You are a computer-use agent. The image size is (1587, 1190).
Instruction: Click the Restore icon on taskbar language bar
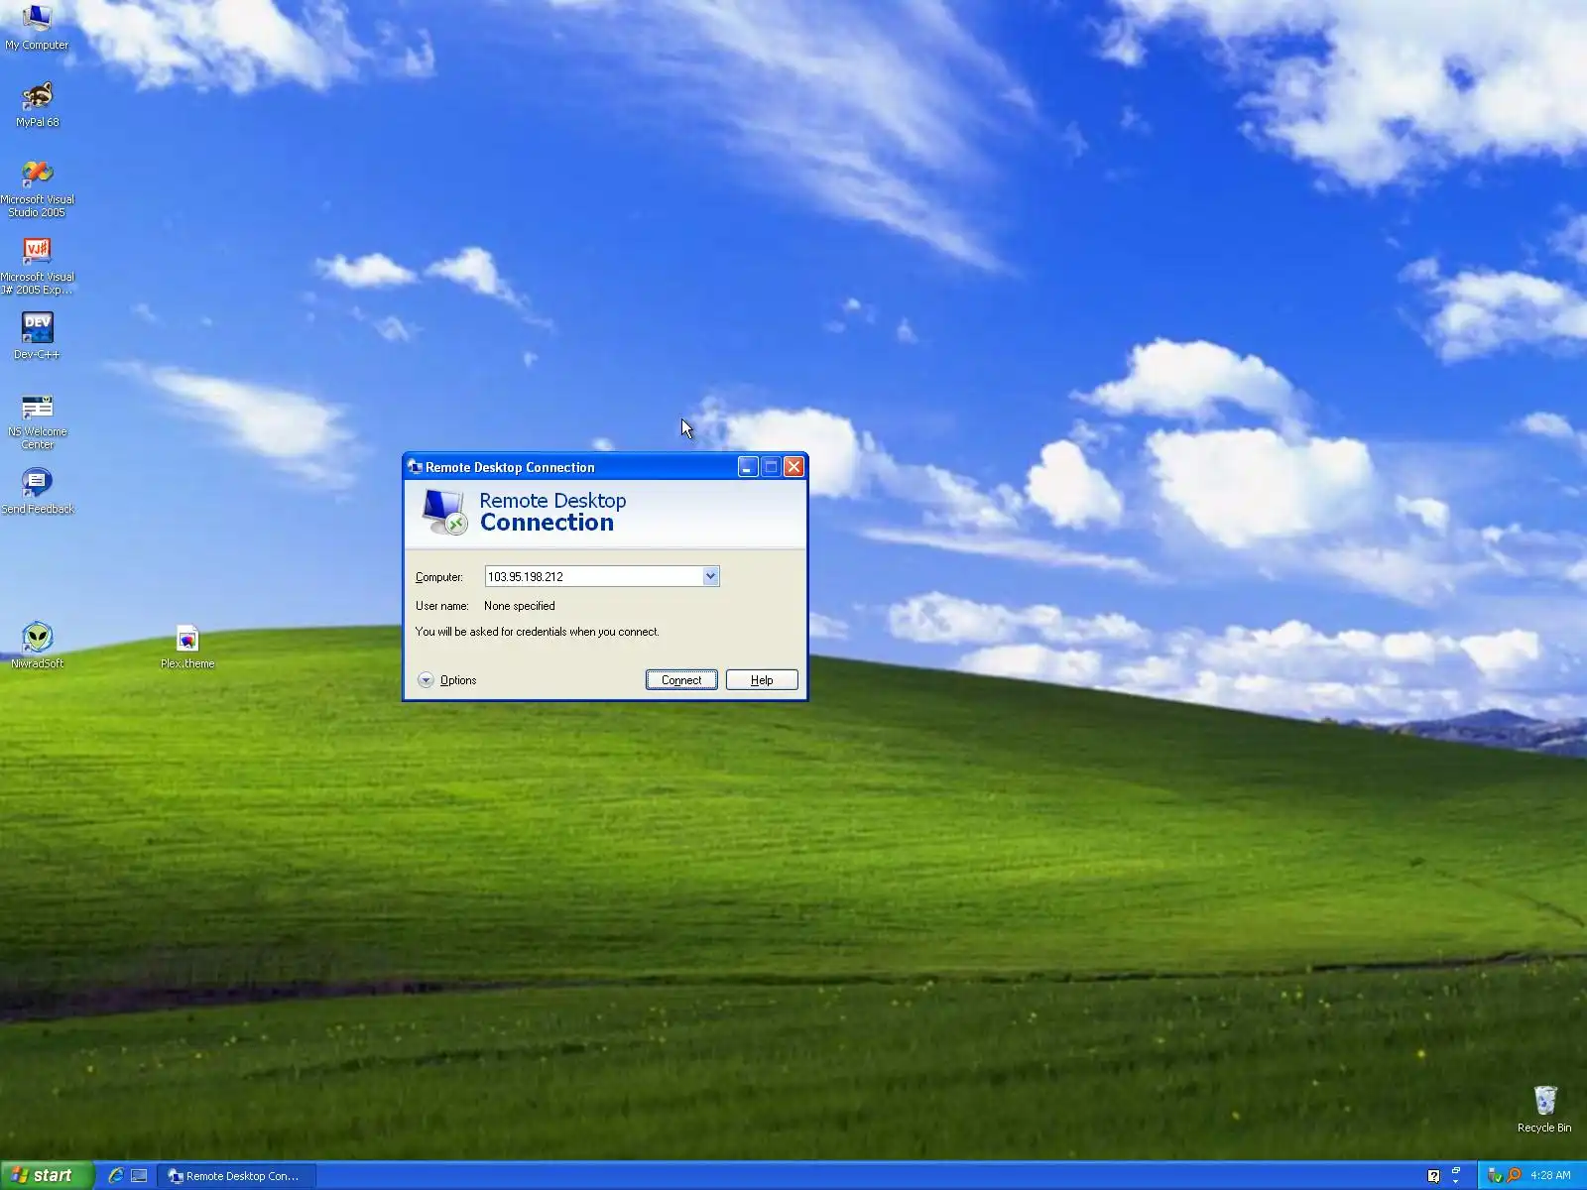tap(1456, 1171)
